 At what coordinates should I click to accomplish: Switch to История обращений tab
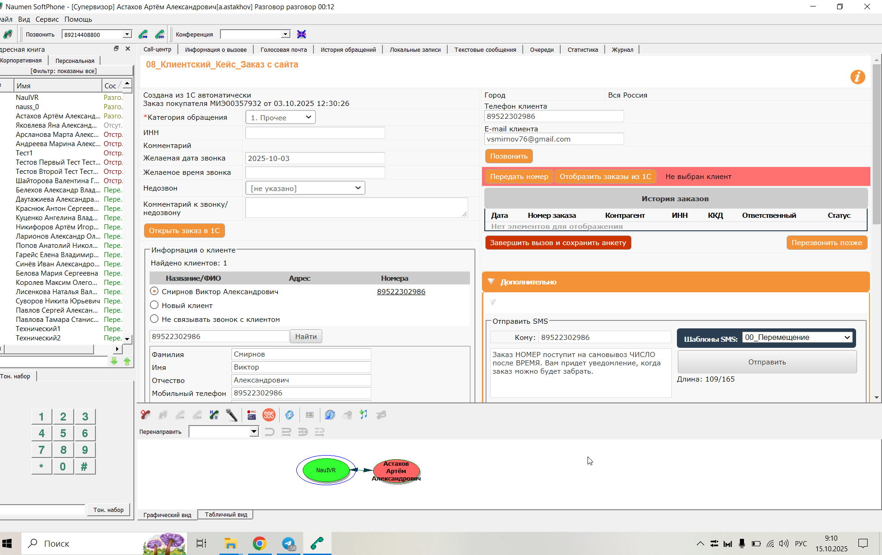click(348, 49)
